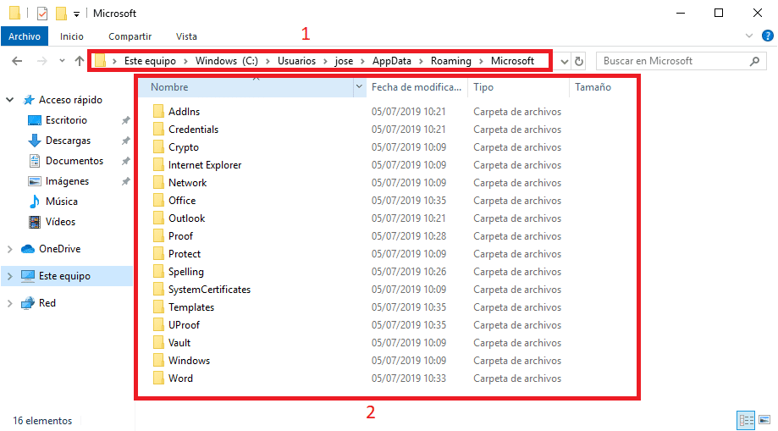Click new folder icon in title bar
The height and width of the screenshot is (431, 778).
pyautogui.click(x=61, y=14)
